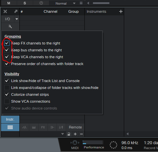158x152 pixels.
Task: Click the Remote button
Action: pos(75,127)
